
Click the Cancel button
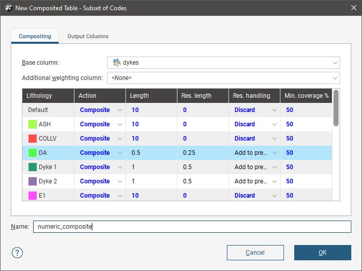255,253
